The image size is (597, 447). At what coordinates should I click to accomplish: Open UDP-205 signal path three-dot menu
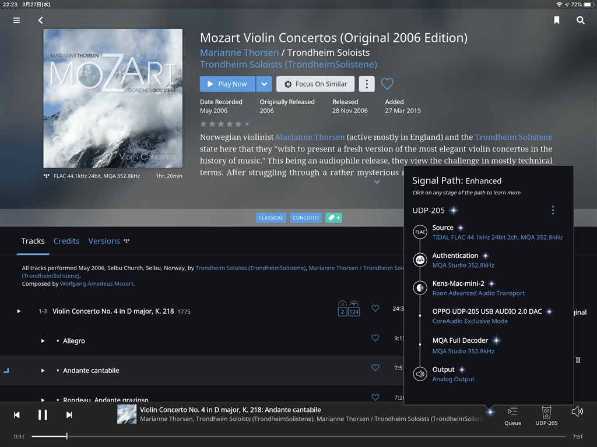553,210
